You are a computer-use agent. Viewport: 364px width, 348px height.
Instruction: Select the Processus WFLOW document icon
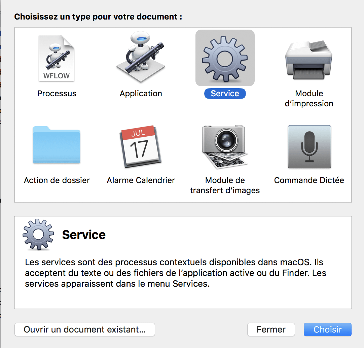click(57, 58)
